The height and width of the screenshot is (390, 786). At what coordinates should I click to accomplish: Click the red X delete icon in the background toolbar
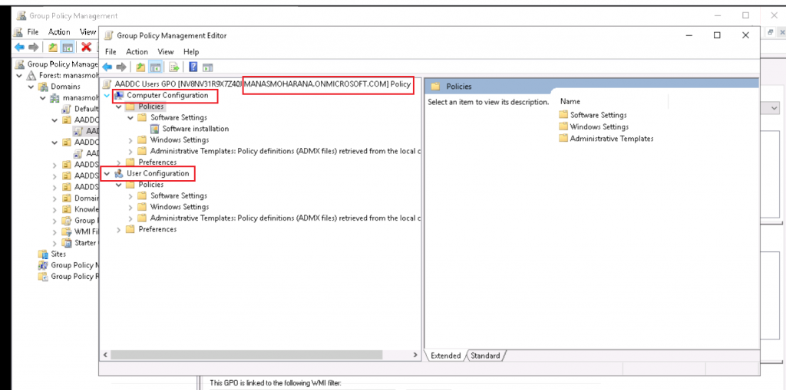click(87, 48)
